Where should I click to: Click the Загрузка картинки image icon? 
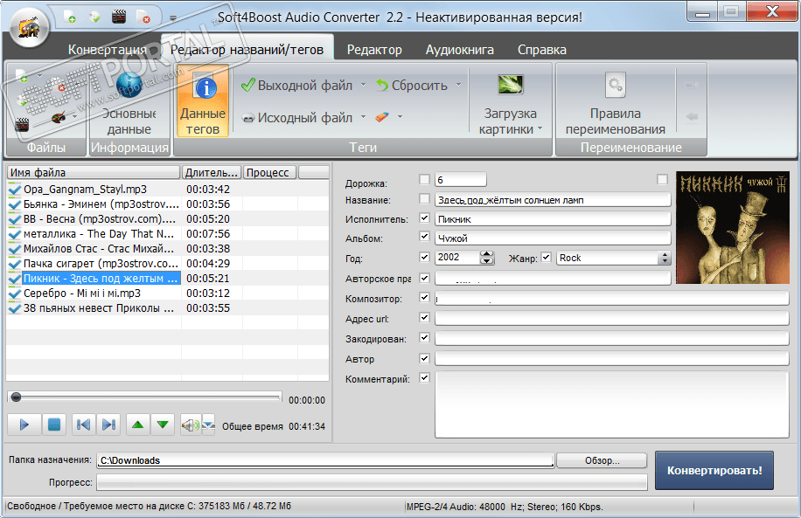(511, 85)
